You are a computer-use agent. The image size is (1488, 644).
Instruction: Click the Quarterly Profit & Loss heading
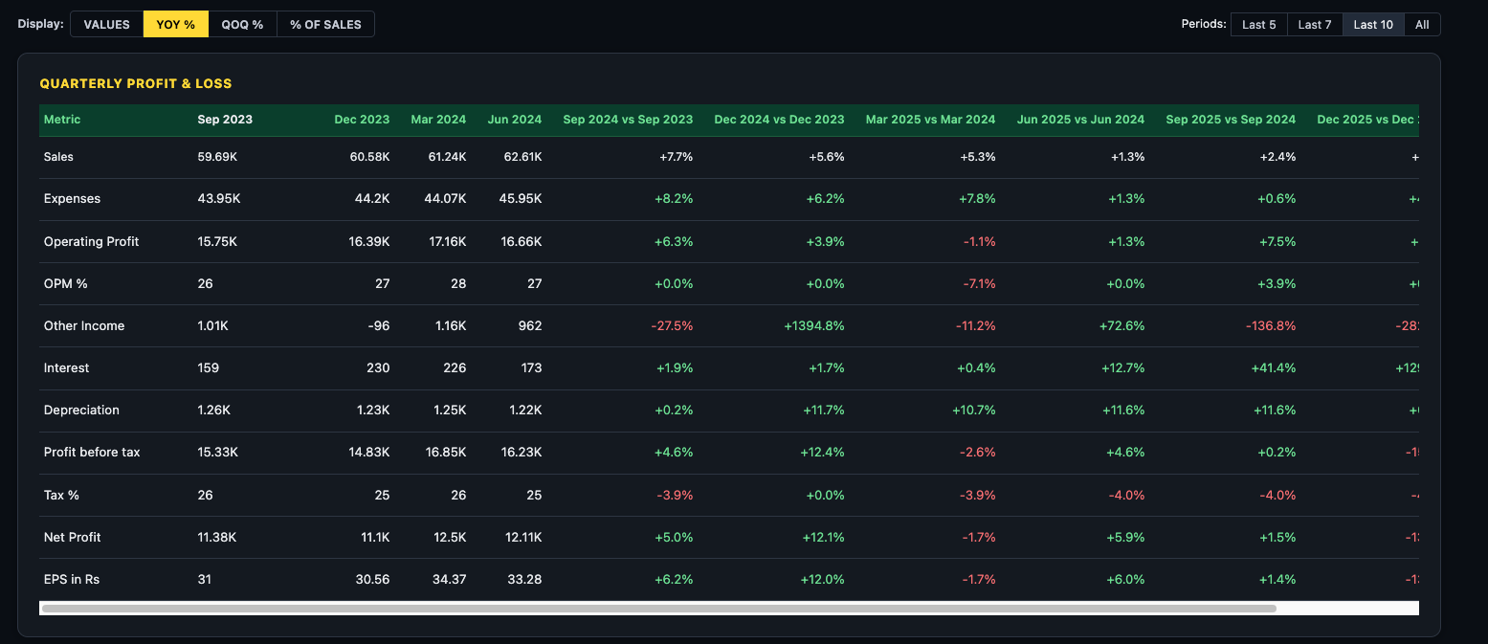[136, 83]
